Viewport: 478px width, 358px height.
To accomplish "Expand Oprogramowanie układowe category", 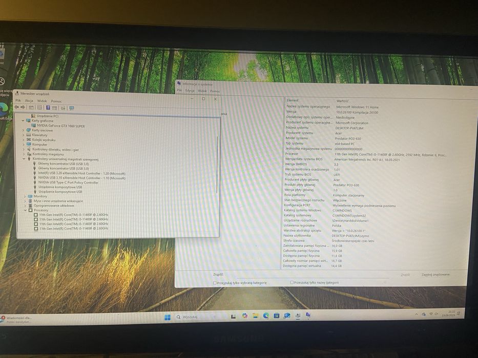I will point(25,206).
